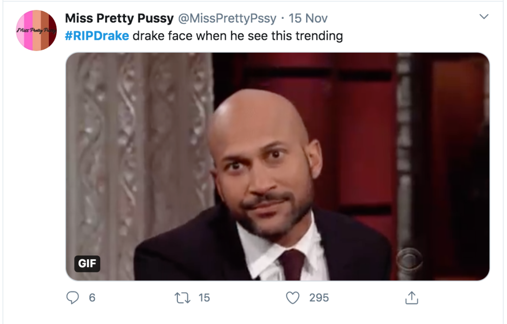Retweet this tweet using the arrows icon
The width and height of the screenshot is (507, 324).
click(x=181, y=298)
